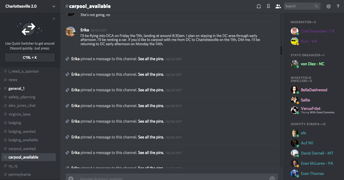
Task: Open the lodging_available channel
Action: (x=23, y=140)
